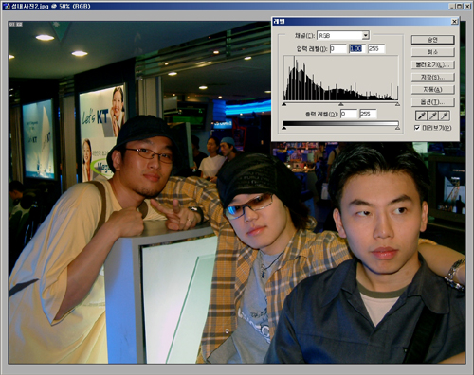The height and width of the screenshot is (375, 474).
Task: Close the image document window
Action: coord(467,6)
